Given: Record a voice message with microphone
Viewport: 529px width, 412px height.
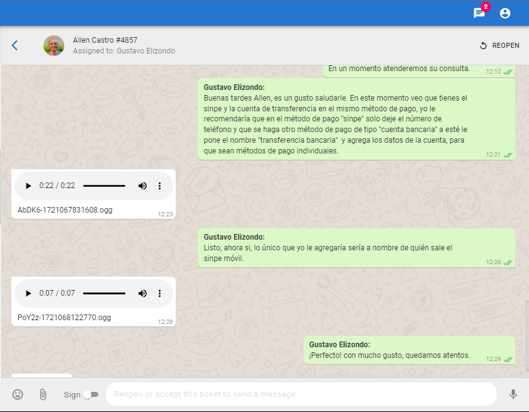Looking at the screenshot, I should coord(513,394).
